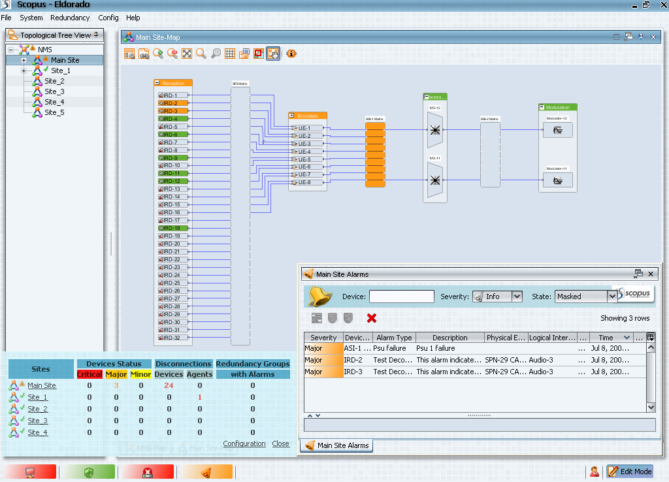This screenshot has height=482, width=669.
Task: Collapse the Processing group box
Action: tap(426, 97)
